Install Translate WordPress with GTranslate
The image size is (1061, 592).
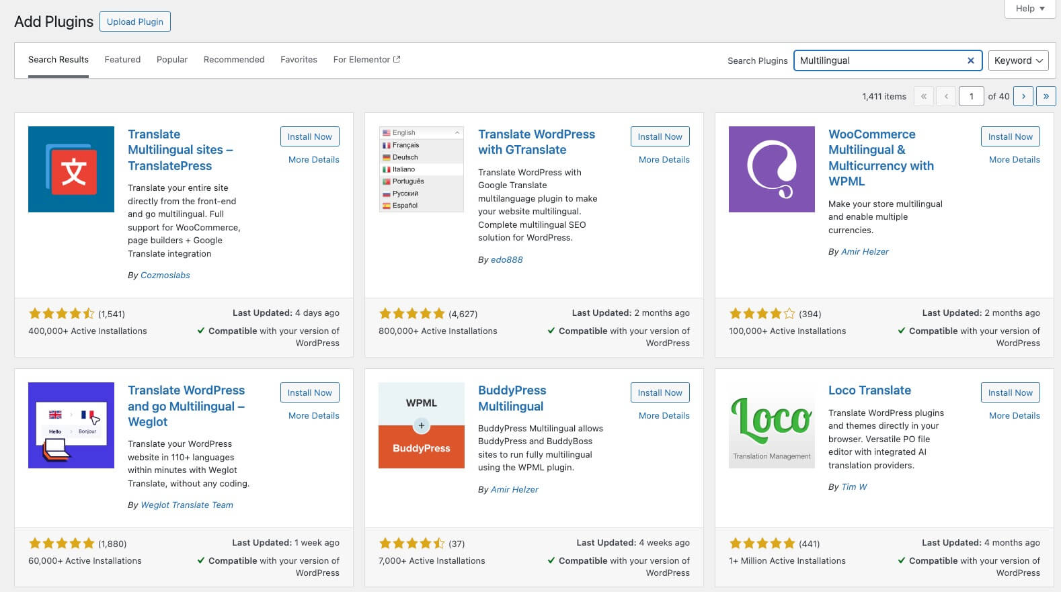660,136
